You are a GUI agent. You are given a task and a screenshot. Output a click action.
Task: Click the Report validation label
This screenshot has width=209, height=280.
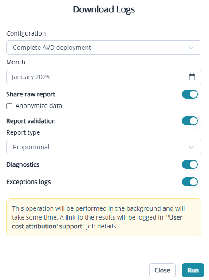point(31,121)
